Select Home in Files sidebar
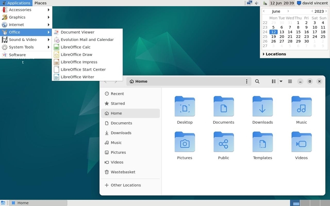 131,113
